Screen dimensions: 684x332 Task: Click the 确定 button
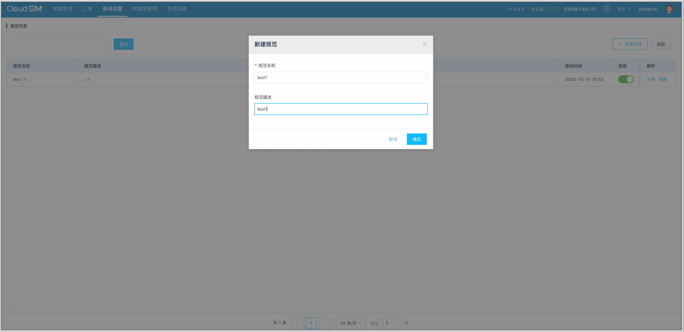click(x=416, y=139)
